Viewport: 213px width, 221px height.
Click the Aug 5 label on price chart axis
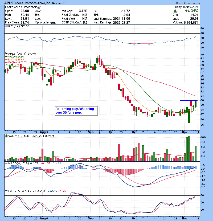[44, 132]
